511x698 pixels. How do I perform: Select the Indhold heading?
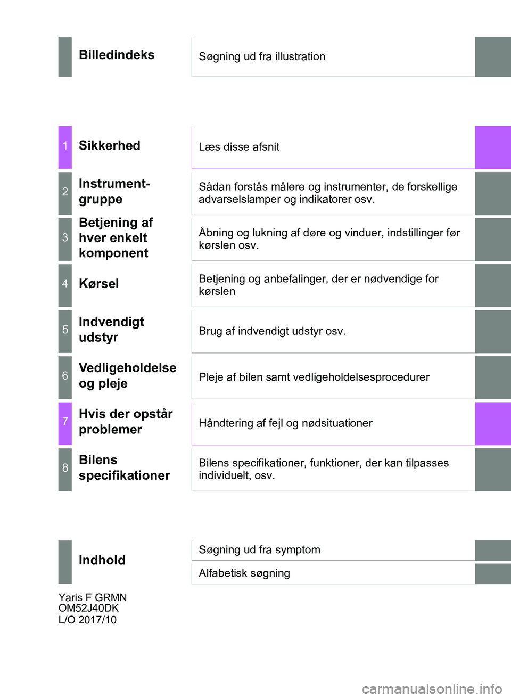102,561
